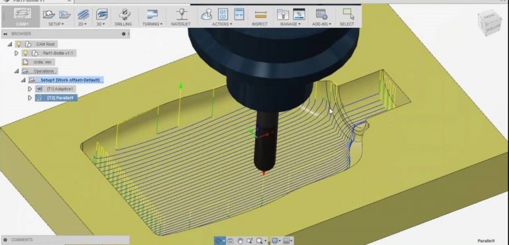Click the ViewCube in the corner

[490, 23]
